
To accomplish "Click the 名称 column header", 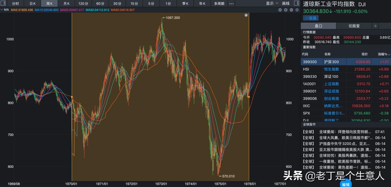I will point(327,54).
